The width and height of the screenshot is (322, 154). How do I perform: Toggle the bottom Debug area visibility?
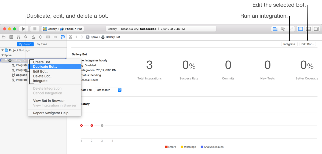(x=308, y=29)
